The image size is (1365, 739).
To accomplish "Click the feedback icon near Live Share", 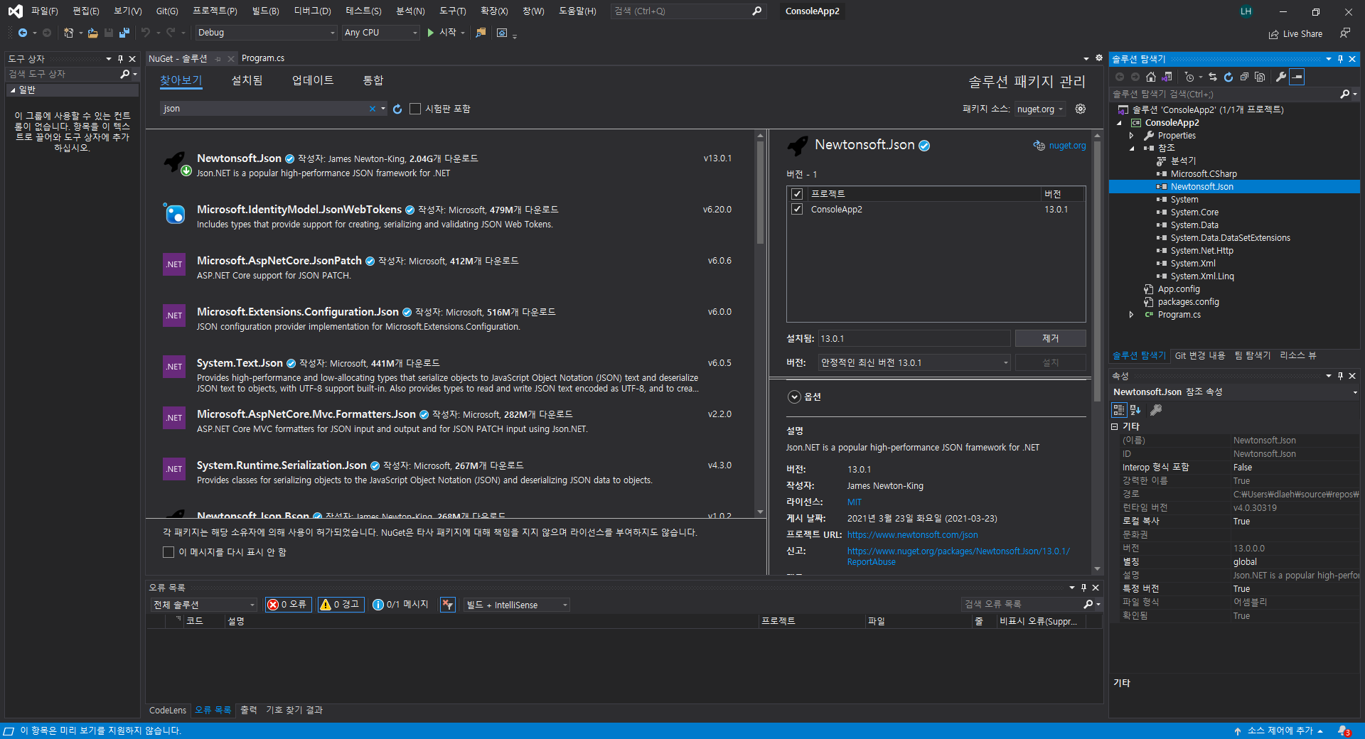I will click(x=1345, y=33).
